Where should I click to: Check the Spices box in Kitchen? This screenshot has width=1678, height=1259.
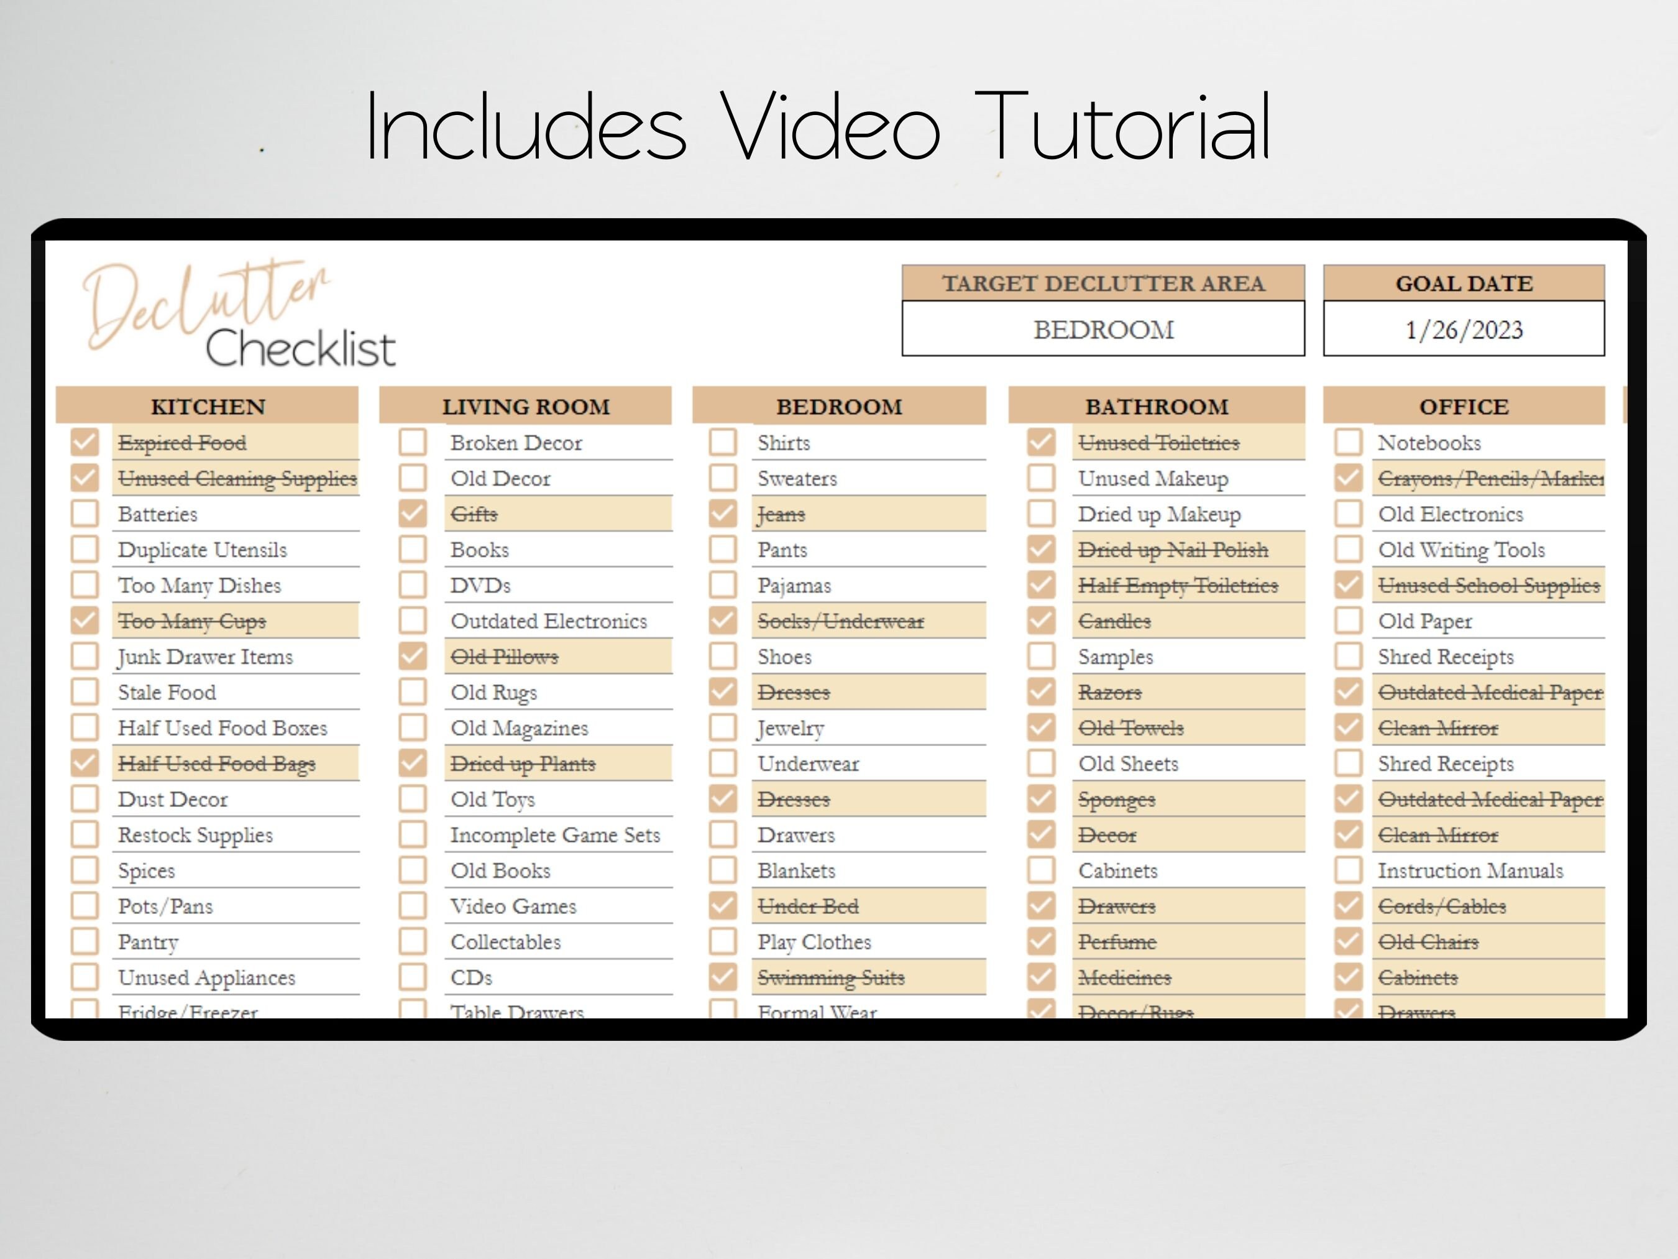(85, 870)
